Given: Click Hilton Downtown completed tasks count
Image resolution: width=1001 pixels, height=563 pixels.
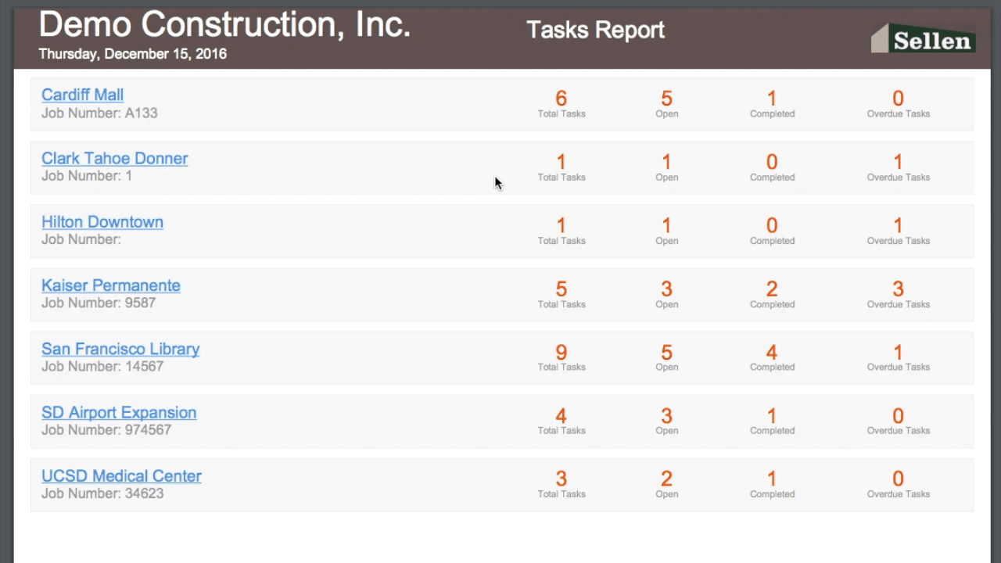Looking at the screenshot, I should pyautogui.click(x=772, y=225).
